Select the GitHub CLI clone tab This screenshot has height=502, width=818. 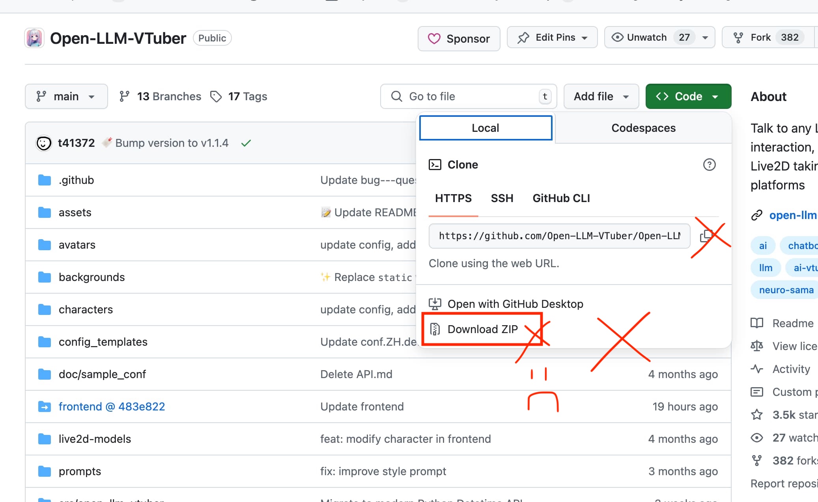click(561, 198)
